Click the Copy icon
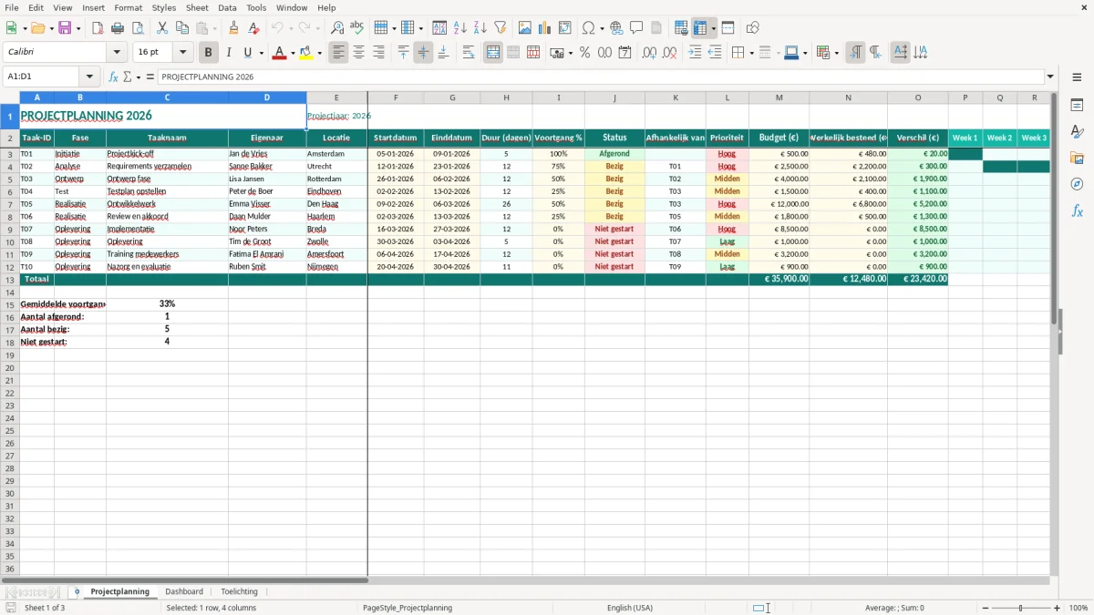 tap(182, 28)
